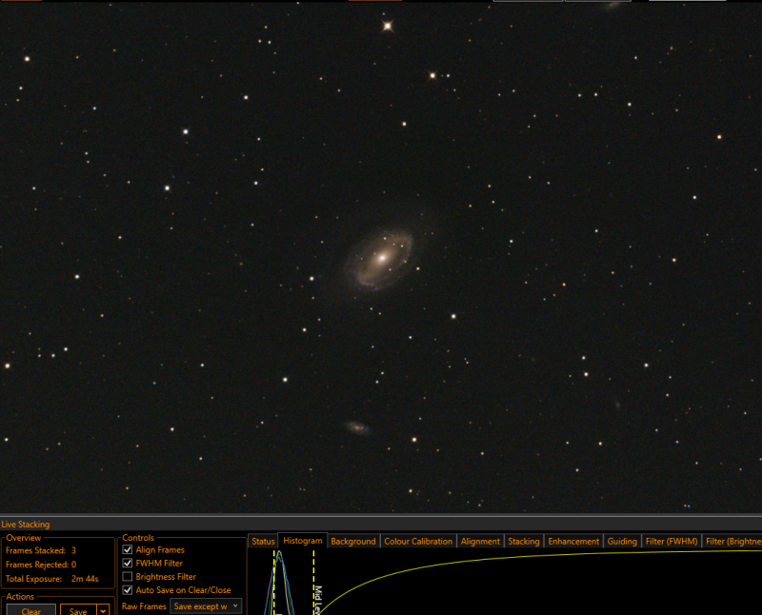Click the Clear button under Actions

tap(31, 610)
